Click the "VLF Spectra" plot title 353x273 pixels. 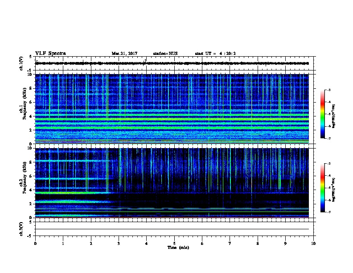50,54
